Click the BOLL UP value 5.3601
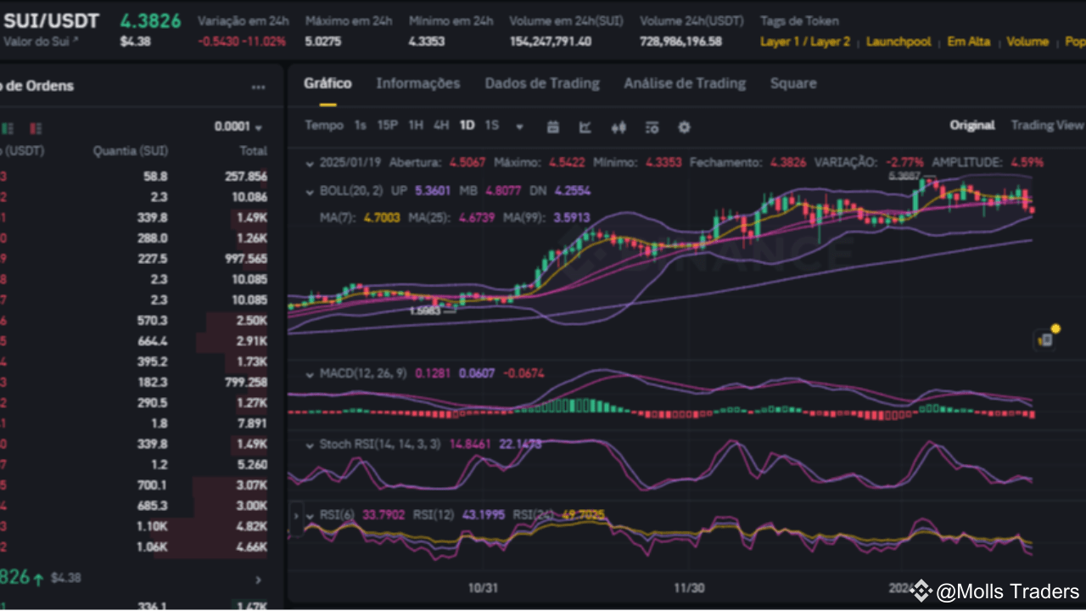The height and width of the screenshot is (611, 1086). [434, 192]
